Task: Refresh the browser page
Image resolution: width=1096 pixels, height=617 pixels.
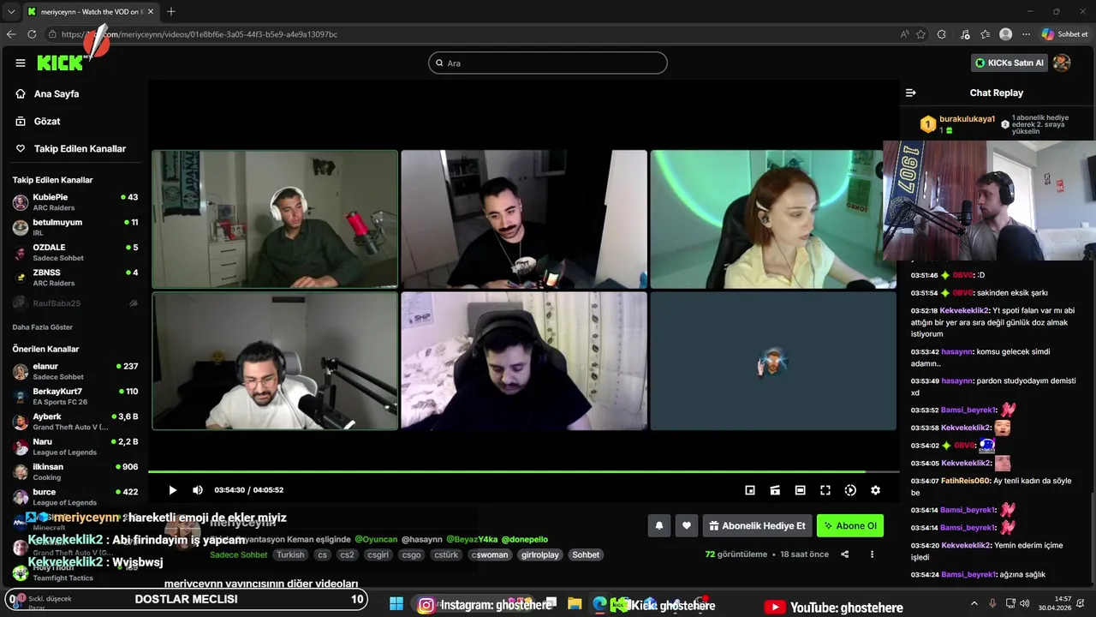Action: (x=32, y=34)
